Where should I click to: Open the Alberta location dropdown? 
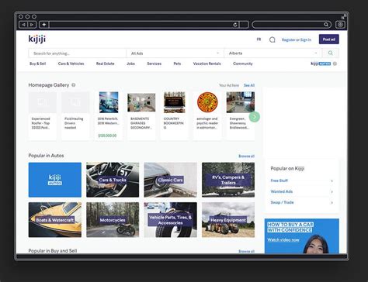[x=273, y=53]
